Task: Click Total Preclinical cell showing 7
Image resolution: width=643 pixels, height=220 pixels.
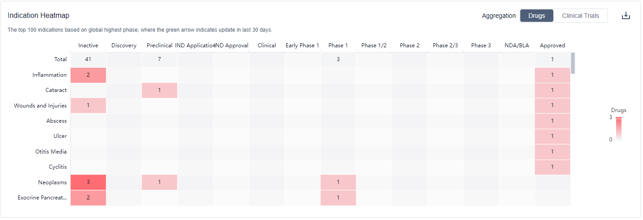Action: [160, 59]
